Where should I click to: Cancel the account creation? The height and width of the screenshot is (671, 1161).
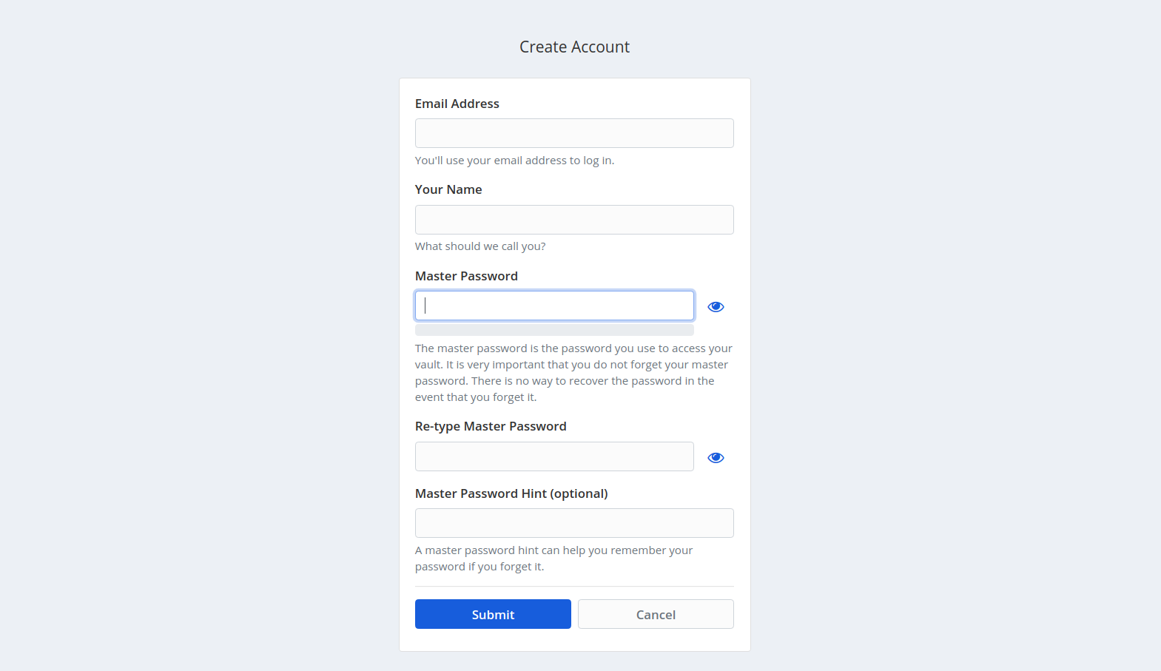[656, 614]
